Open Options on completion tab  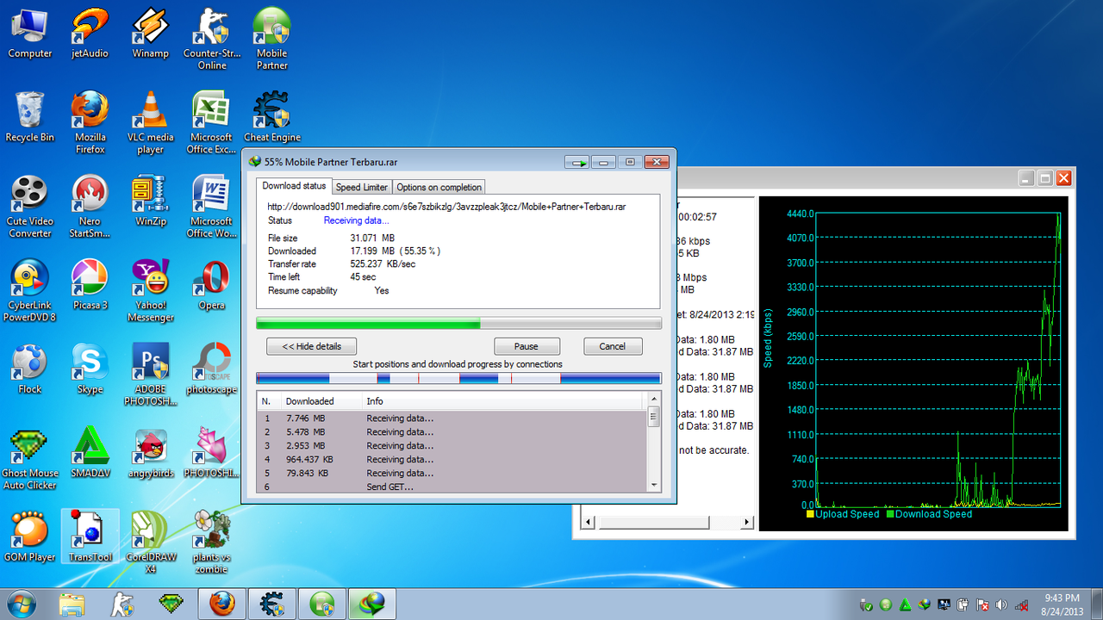coord(439,187)
